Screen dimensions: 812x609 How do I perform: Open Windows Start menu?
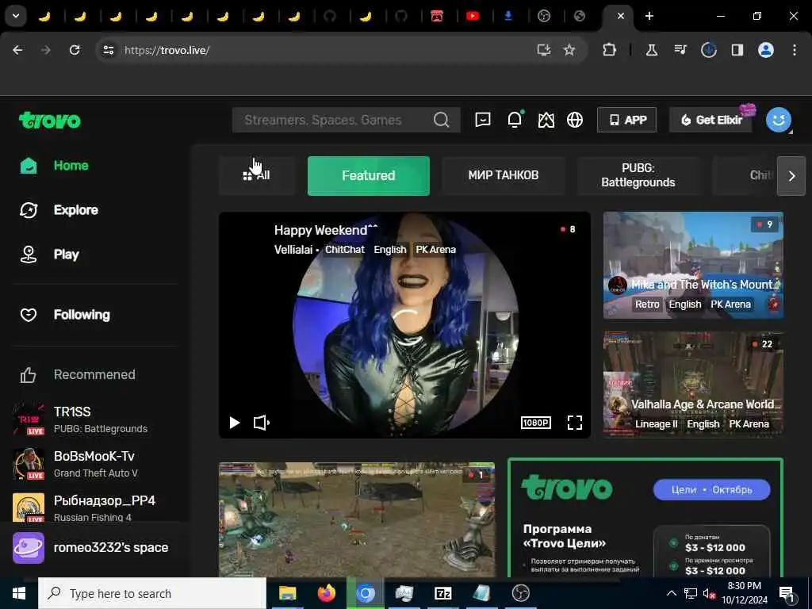click(x=19, y=593)
